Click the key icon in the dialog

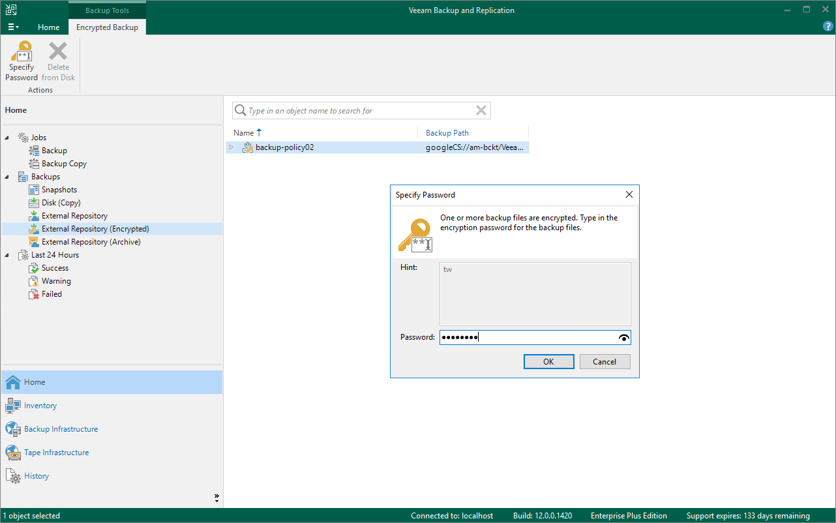[415, 235]
